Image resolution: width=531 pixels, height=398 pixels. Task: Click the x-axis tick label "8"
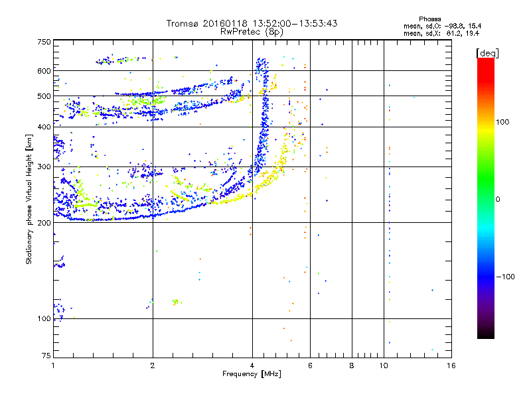click(352, 365)
